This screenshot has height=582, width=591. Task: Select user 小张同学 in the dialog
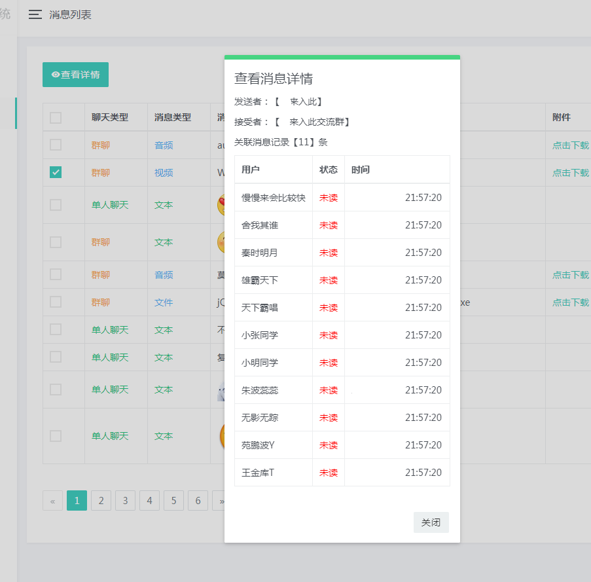click(260, 335)
